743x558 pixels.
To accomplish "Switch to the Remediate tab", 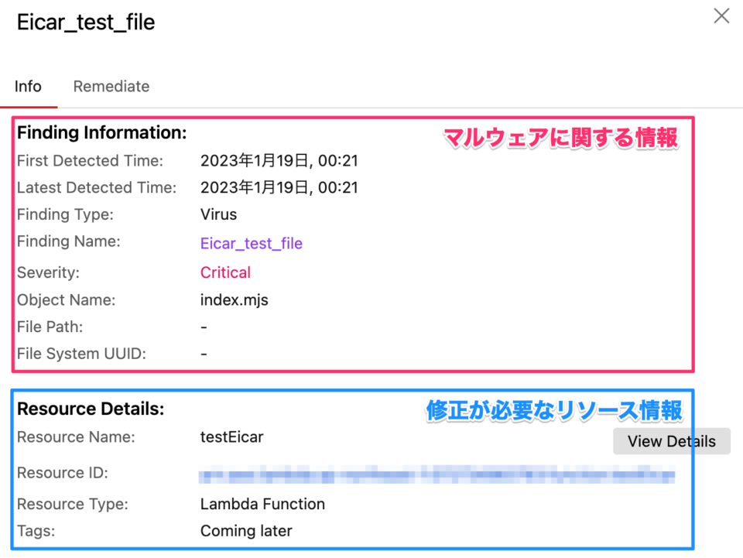I will 111,86.
